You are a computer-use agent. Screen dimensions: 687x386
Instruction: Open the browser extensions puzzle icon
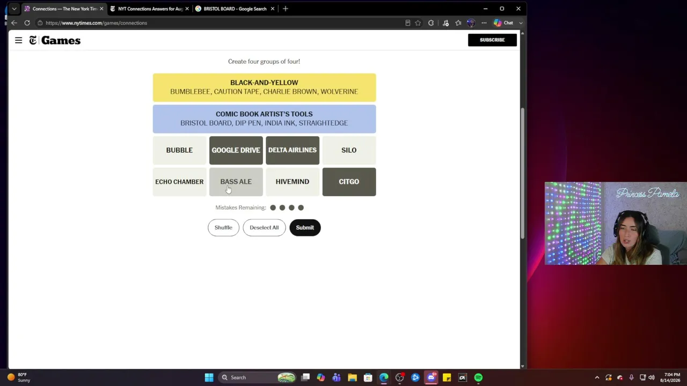click(x=431, y=23)
